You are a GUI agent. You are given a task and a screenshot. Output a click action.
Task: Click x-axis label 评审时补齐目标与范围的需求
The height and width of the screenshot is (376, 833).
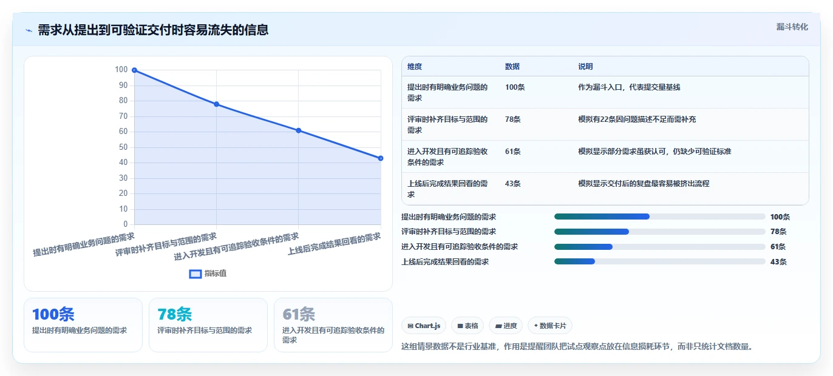coord(166,244)
